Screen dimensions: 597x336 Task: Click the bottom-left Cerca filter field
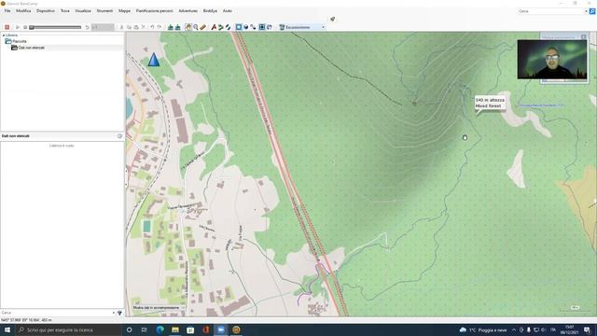(x=57, y=313)
